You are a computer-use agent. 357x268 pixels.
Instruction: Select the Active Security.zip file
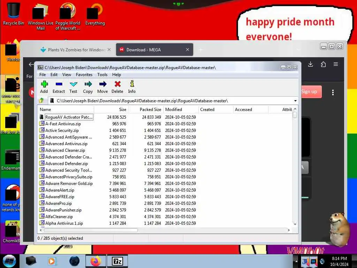[62, 131]
